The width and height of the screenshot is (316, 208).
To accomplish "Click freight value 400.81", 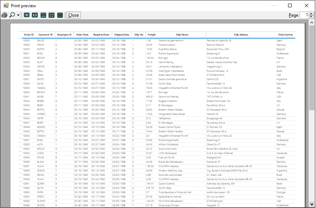I will point(150,97).
